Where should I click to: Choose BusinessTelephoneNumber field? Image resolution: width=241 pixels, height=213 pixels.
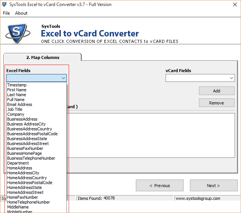(36, 158)
